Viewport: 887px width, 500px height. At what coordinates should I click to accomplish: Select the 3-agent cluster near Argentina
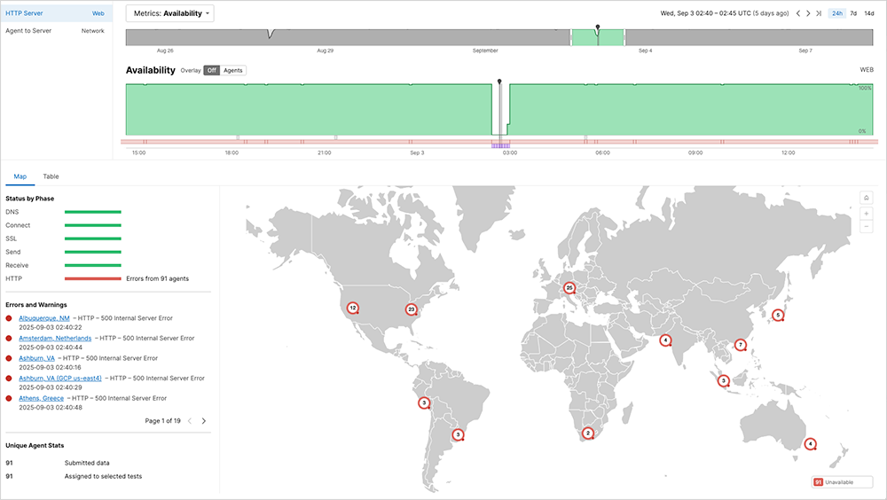pyautogui.click(x=459, y=435)
